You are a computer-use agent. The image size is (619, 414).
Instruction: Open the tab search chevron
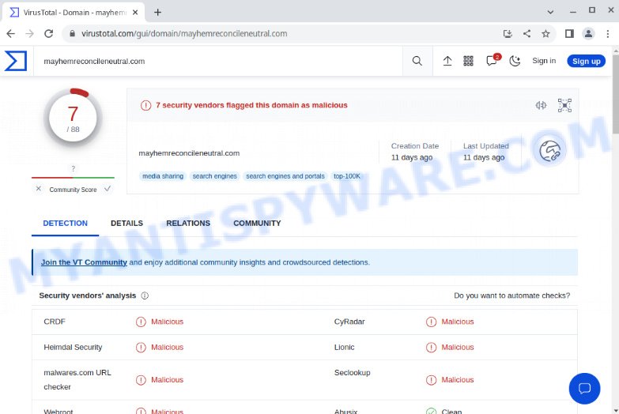tap(550, 12)
